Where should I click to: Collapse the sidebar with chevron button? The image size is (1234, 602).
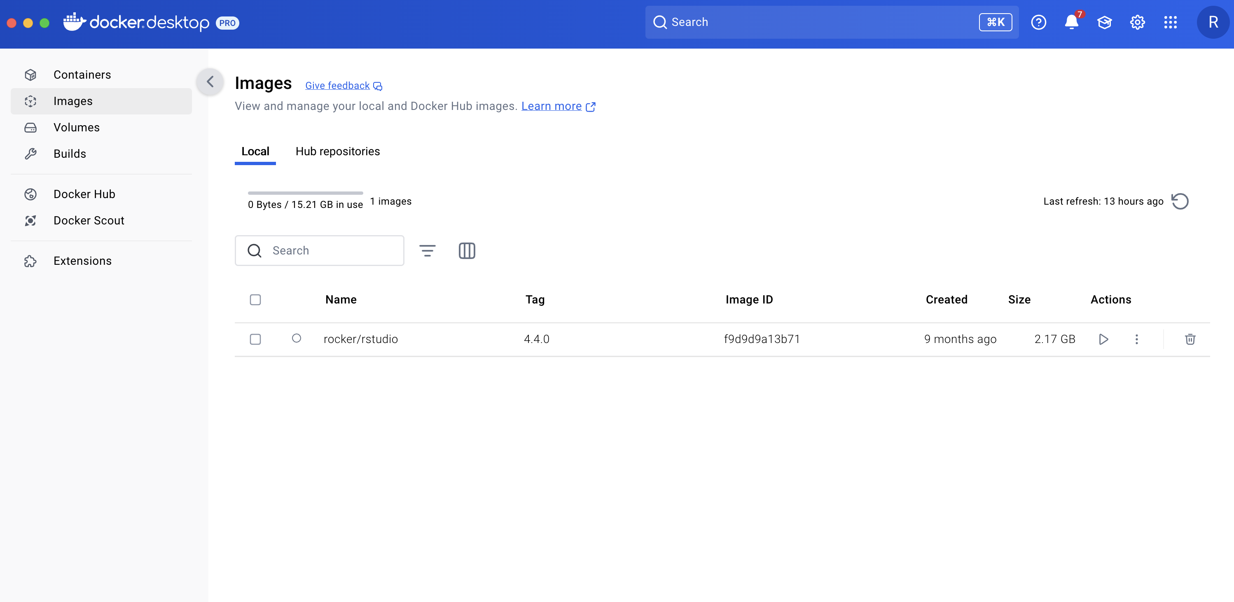tap(210, 82)
